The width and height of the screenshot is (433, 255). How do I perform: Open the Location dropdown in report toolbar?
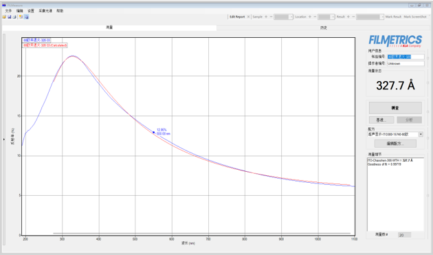coord(326,17)
